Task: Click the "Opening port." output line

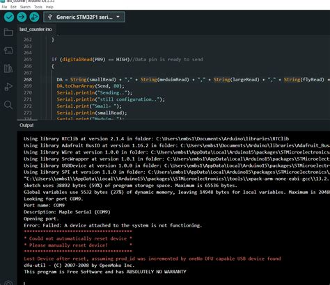Action: [41, 219]
